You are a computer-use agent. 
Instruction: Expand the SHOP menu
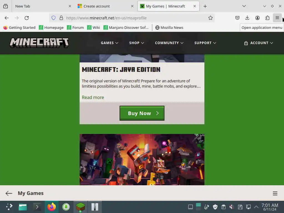pos(136,43)
